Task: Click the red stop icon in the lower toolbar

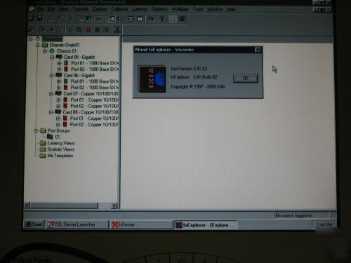Action: (88, 30)
